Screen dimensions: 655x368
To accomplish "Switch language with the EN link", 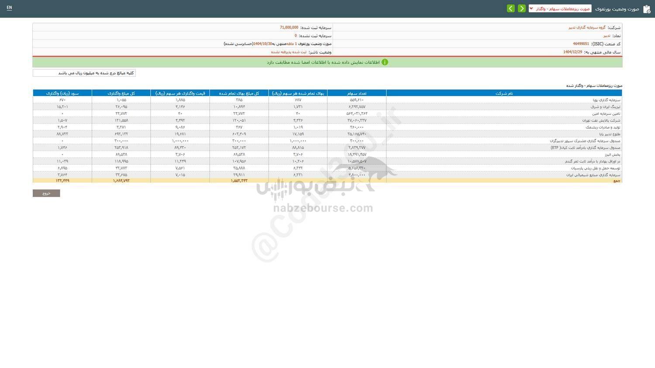I will point(9,8).
